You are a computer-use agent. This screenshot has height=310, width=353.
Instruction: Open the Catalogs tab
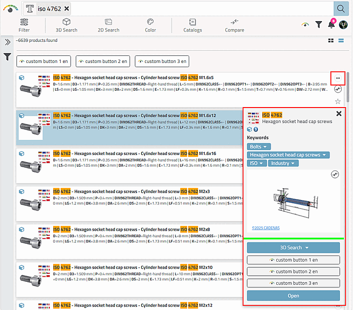coord(193,25)
